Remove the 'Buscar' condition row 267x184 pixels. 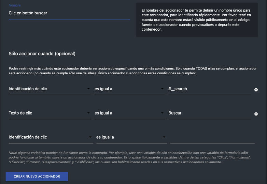pos(256,114)
